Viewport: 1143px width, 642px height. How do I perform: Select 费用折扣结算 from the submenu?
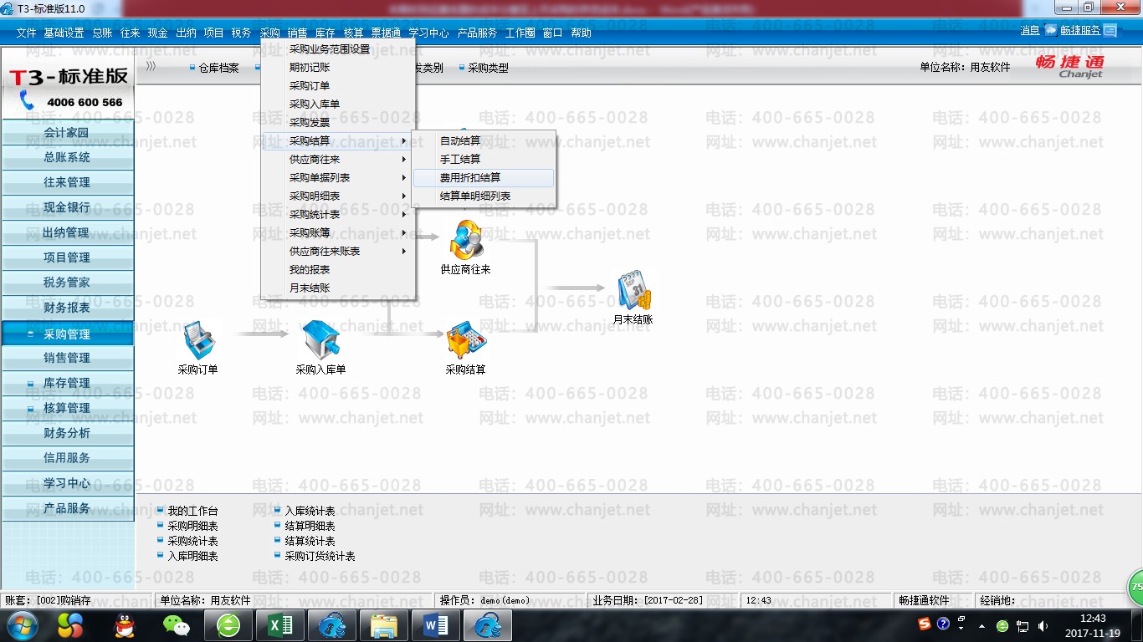pos(484,177)
